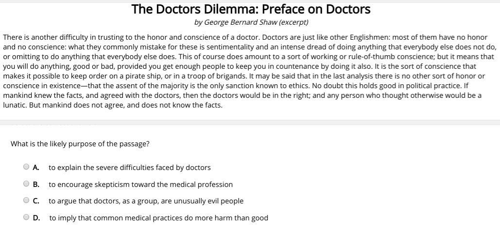Pick 'to explain the severe difficulties' answer text

(129, 168)
